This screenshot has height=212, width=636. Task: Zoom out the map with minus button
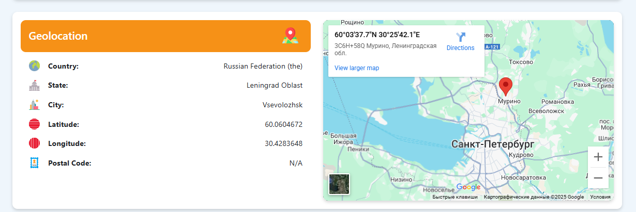click(598, 178)
